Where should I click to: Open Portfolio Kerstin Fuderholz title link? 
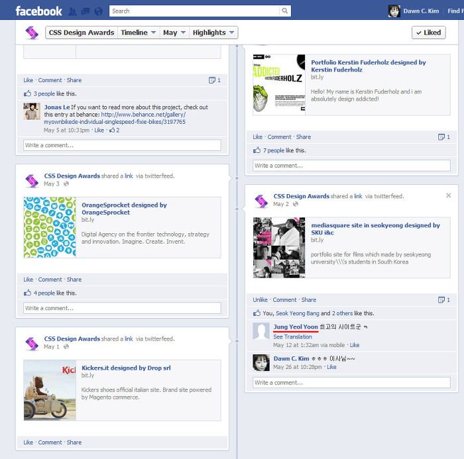click(369, 66)
